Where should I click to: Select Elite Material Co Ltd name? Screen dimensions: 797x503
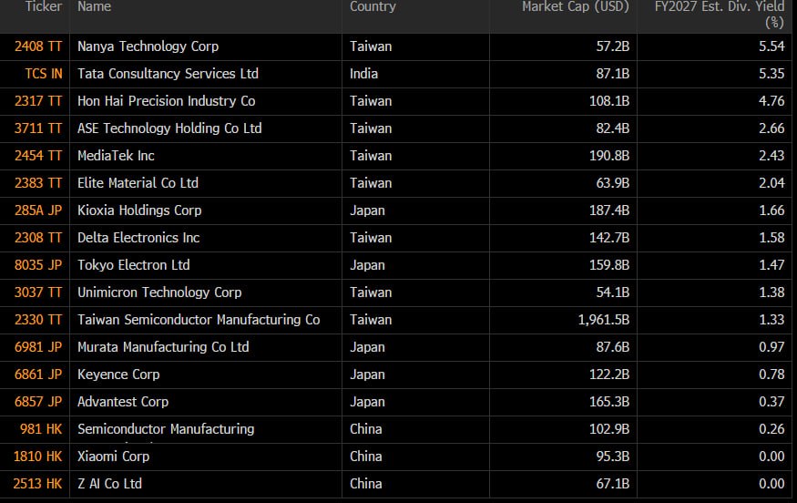click(x=138, y=183)
